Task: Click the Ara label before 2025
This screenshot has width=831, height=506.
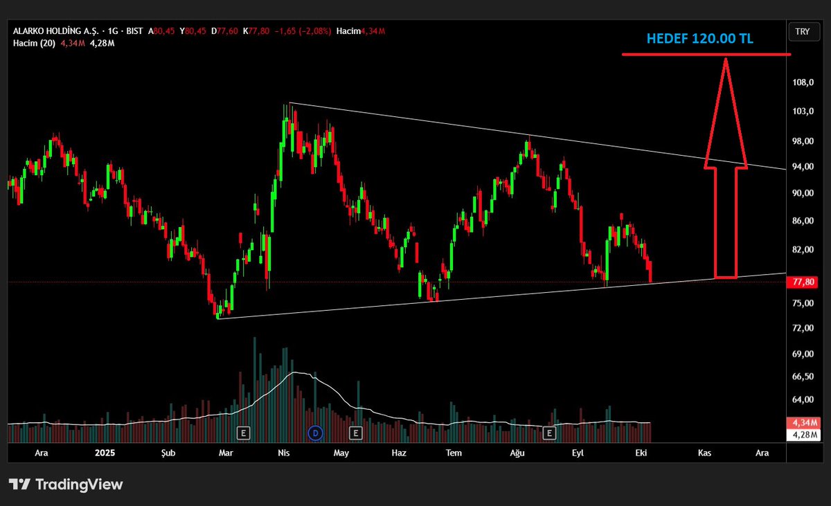Action: click(x=41, y=453)
